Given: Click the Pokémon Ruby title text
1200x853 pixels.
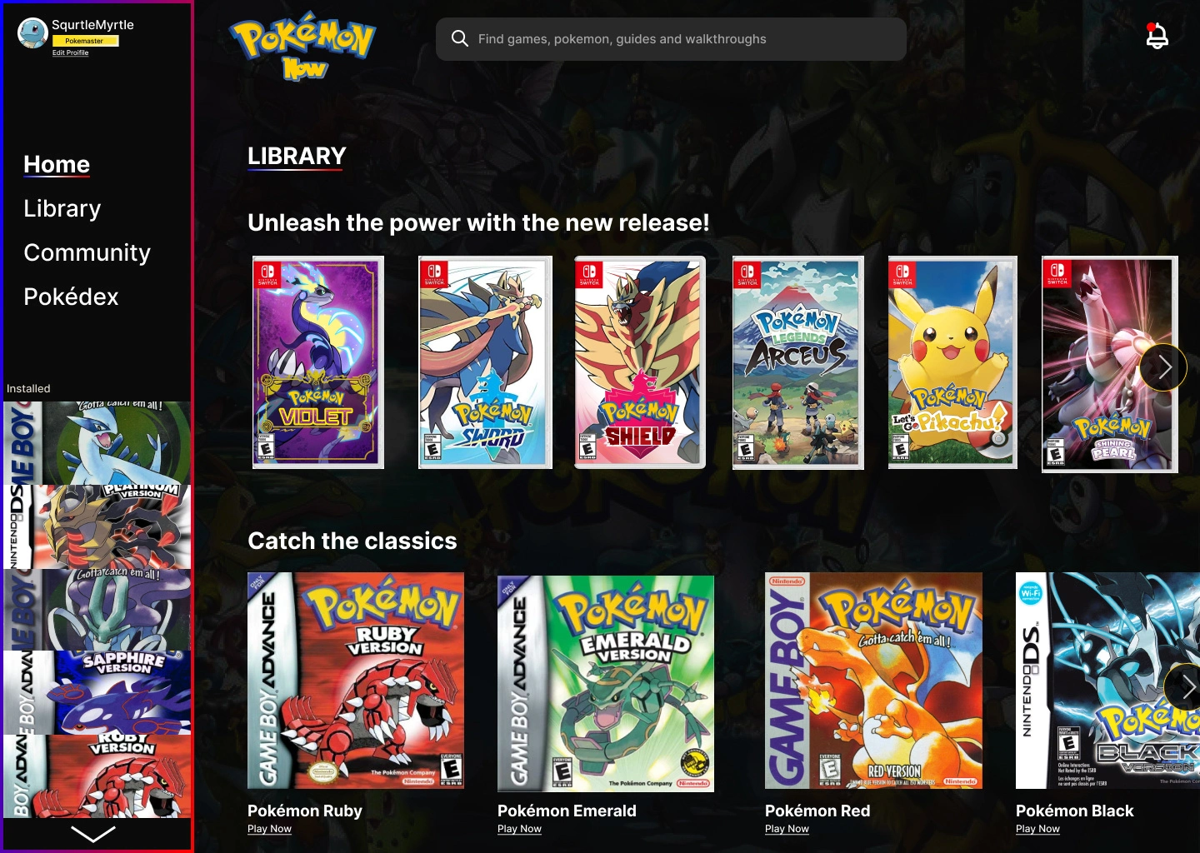Looking at the screenshot, I should pyautogui.click(x=305, y=811).
